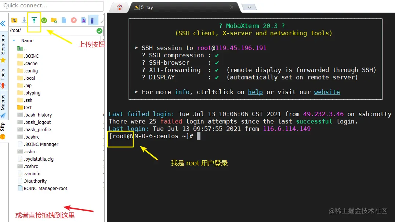Click the Name column sort arrow
Screen dimensions: 395x222
pyautogui.click(x=14, y=40)
